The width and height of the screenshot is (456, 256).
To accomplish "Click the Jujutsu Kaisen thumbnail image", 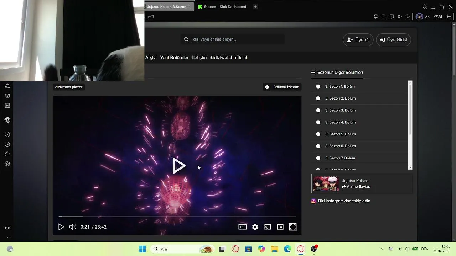I will click(326, 183).
